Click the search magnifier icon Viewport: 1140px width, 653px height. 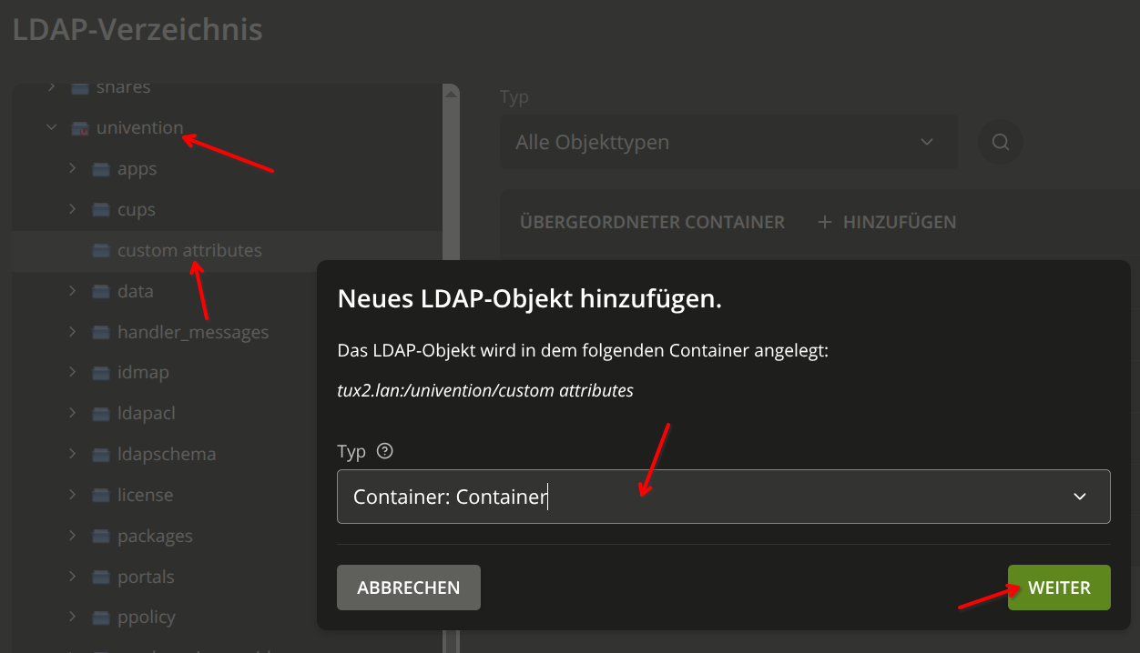1000,142
